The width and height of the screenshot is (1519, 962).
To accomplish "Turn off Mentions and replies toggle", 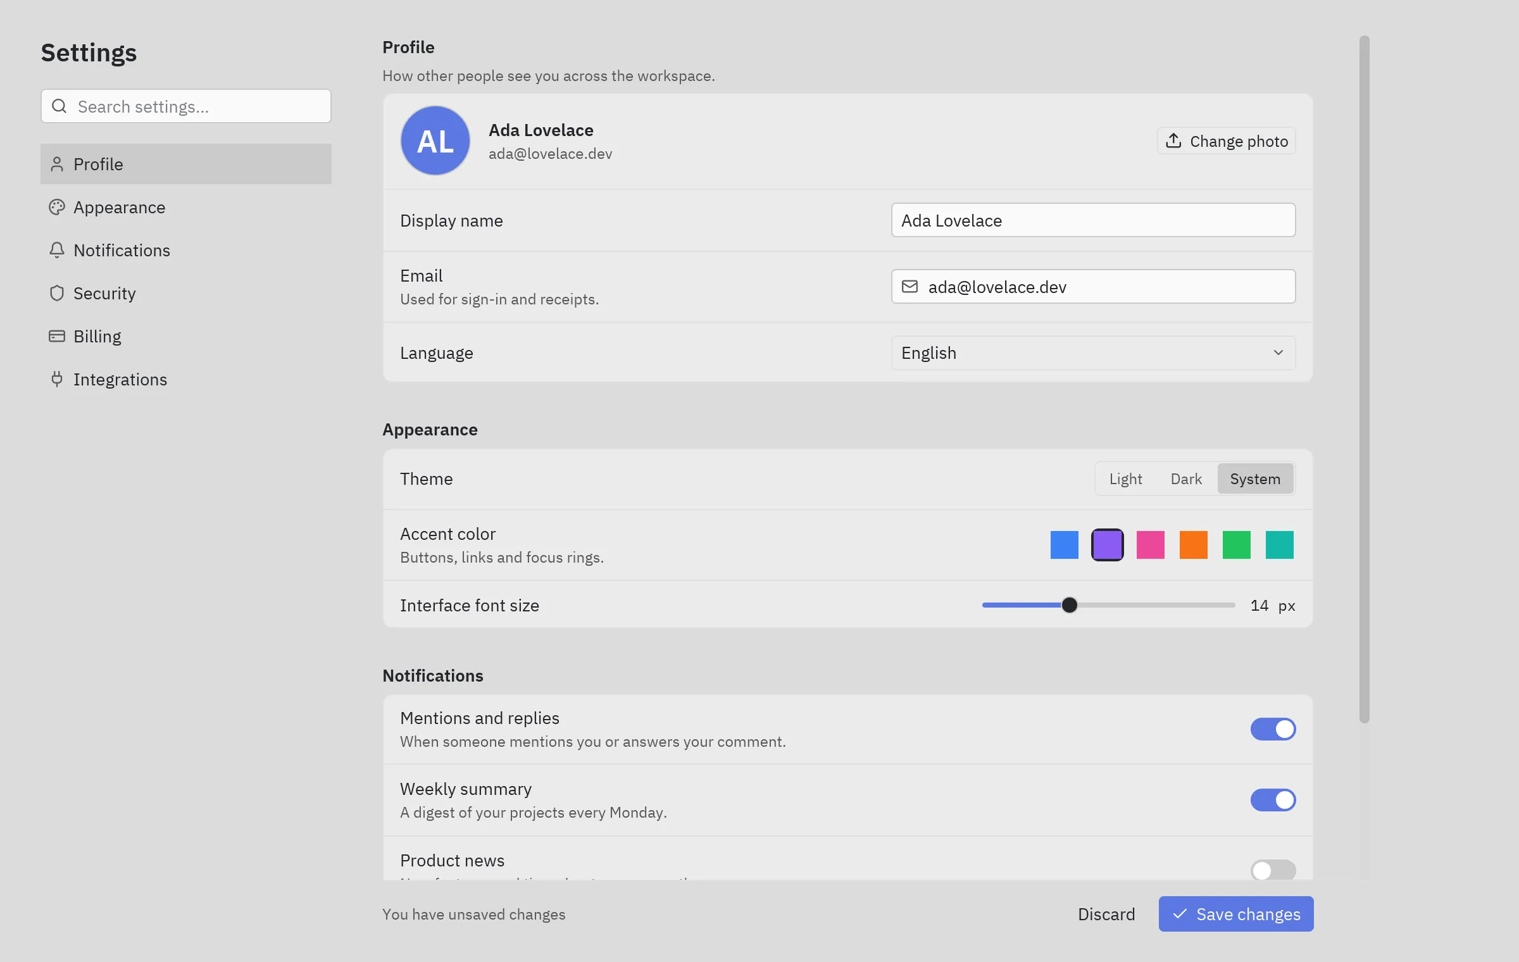I will tap(1273, 729).
